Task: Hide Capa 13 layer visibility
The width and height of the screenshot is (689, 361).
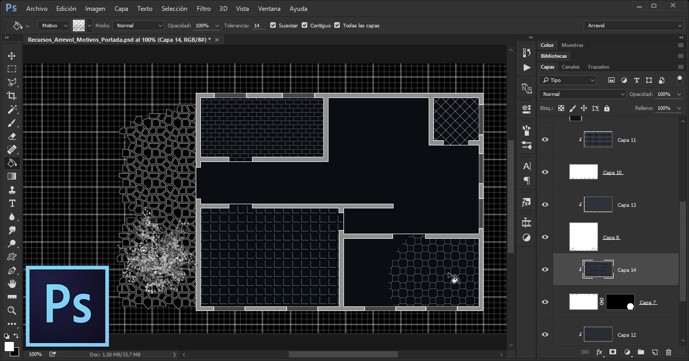Action: [x=545, y=205]
